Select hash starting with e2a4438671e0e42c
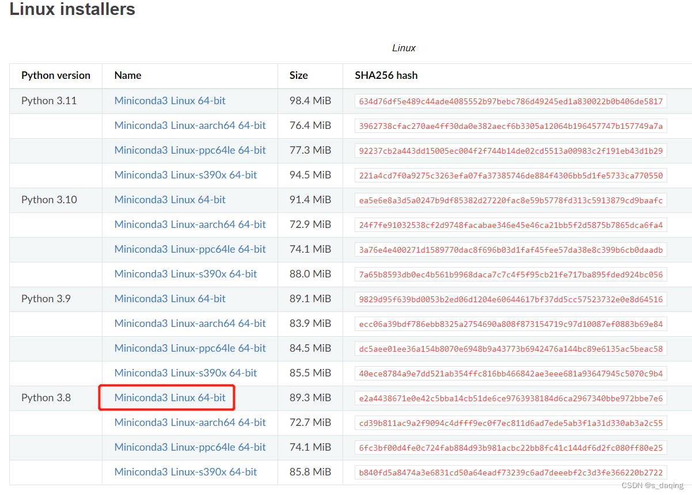Viewport: 692px width, 495px height. click(511, 398)
